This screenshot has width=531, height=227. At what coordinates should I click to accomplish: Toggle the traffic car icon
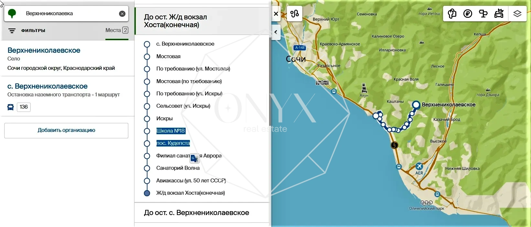pos(499,14)
